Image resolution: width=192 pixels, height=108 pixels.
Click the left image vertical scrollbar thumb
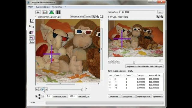pyautogui.click(x=102, y=49)
